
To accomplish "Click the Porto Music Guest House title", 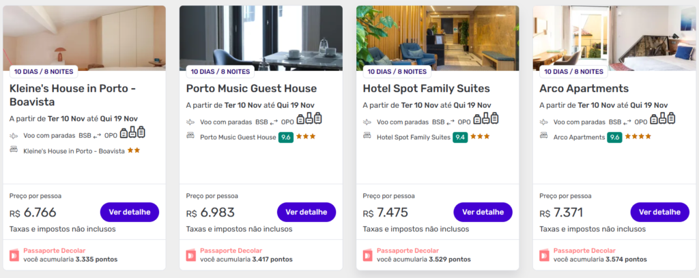I will 251,89.
